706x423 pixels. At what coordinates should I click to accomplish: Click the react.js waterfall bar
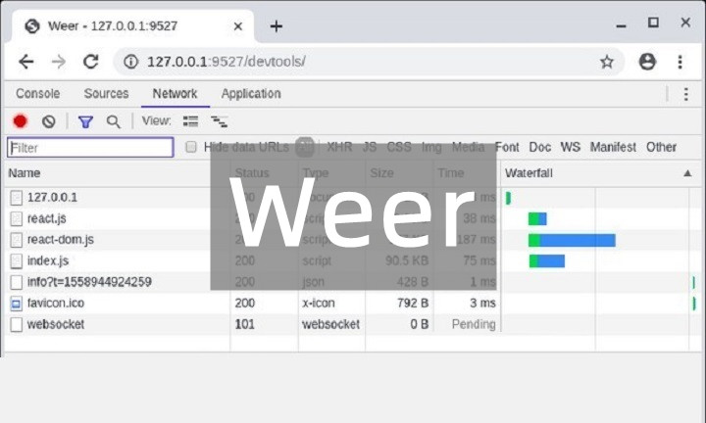tap(537, 219)
